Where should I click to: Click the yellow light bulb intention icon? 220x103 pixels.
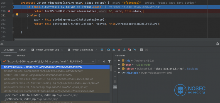(17, 15)
